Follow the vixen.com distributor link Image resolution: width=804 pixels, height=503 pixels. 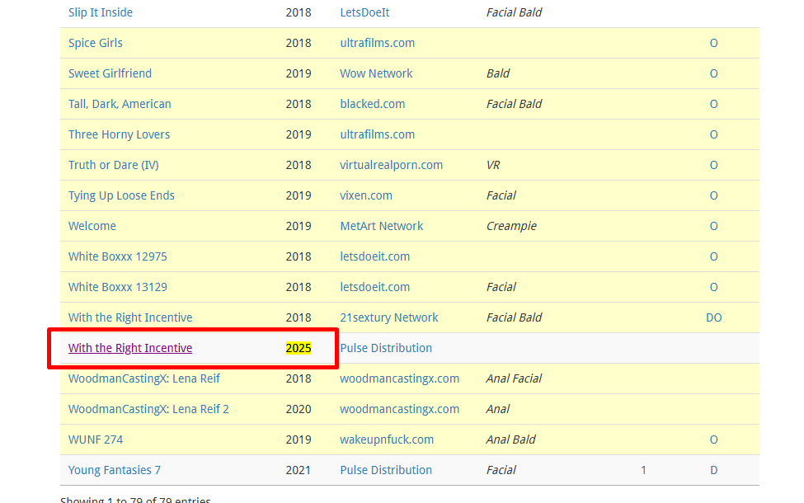[x=366, y=195]
